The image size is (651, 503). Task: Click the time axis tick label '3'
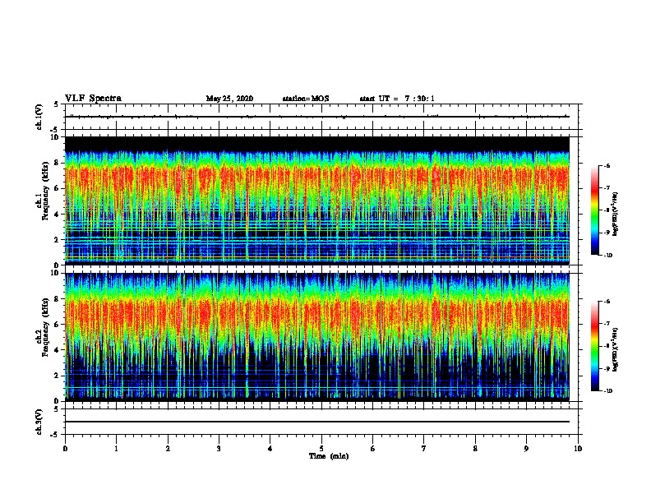[219, 449]
